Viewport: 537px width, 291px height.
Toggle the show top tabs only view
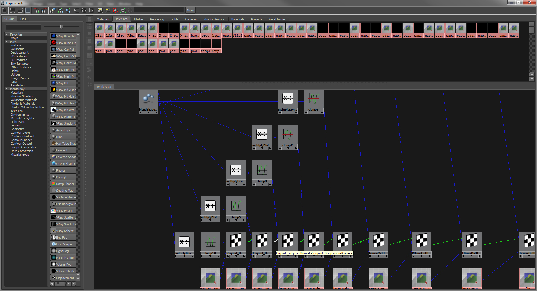tap(13, 10)
